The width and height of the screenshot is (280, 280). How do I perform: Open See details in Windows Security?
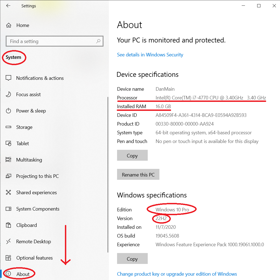pyautogui.click(x=150, y=55)
